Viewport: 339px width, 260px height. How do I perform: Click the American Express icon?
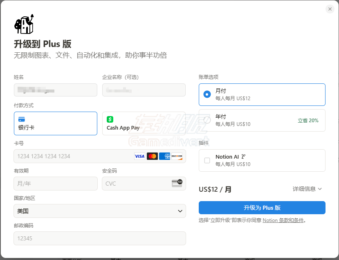(x=165, y=156)
